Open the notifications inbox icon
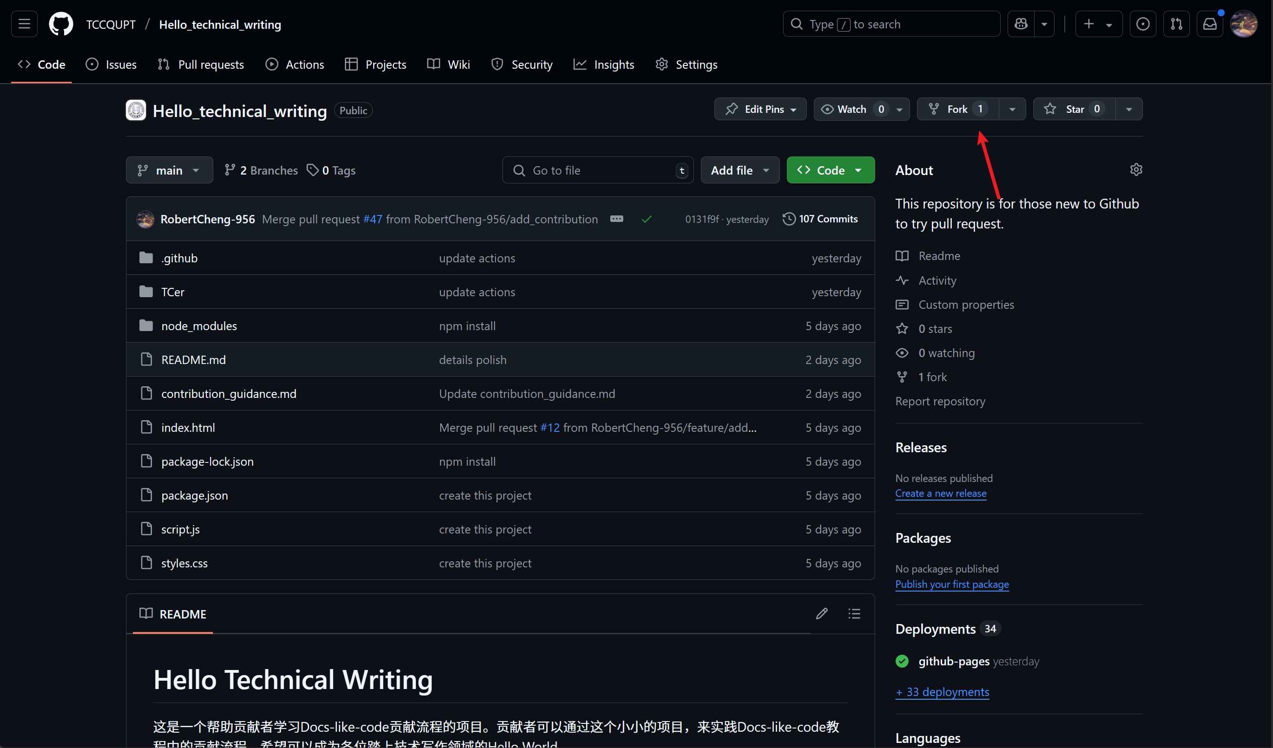 tap(1209, 24)
